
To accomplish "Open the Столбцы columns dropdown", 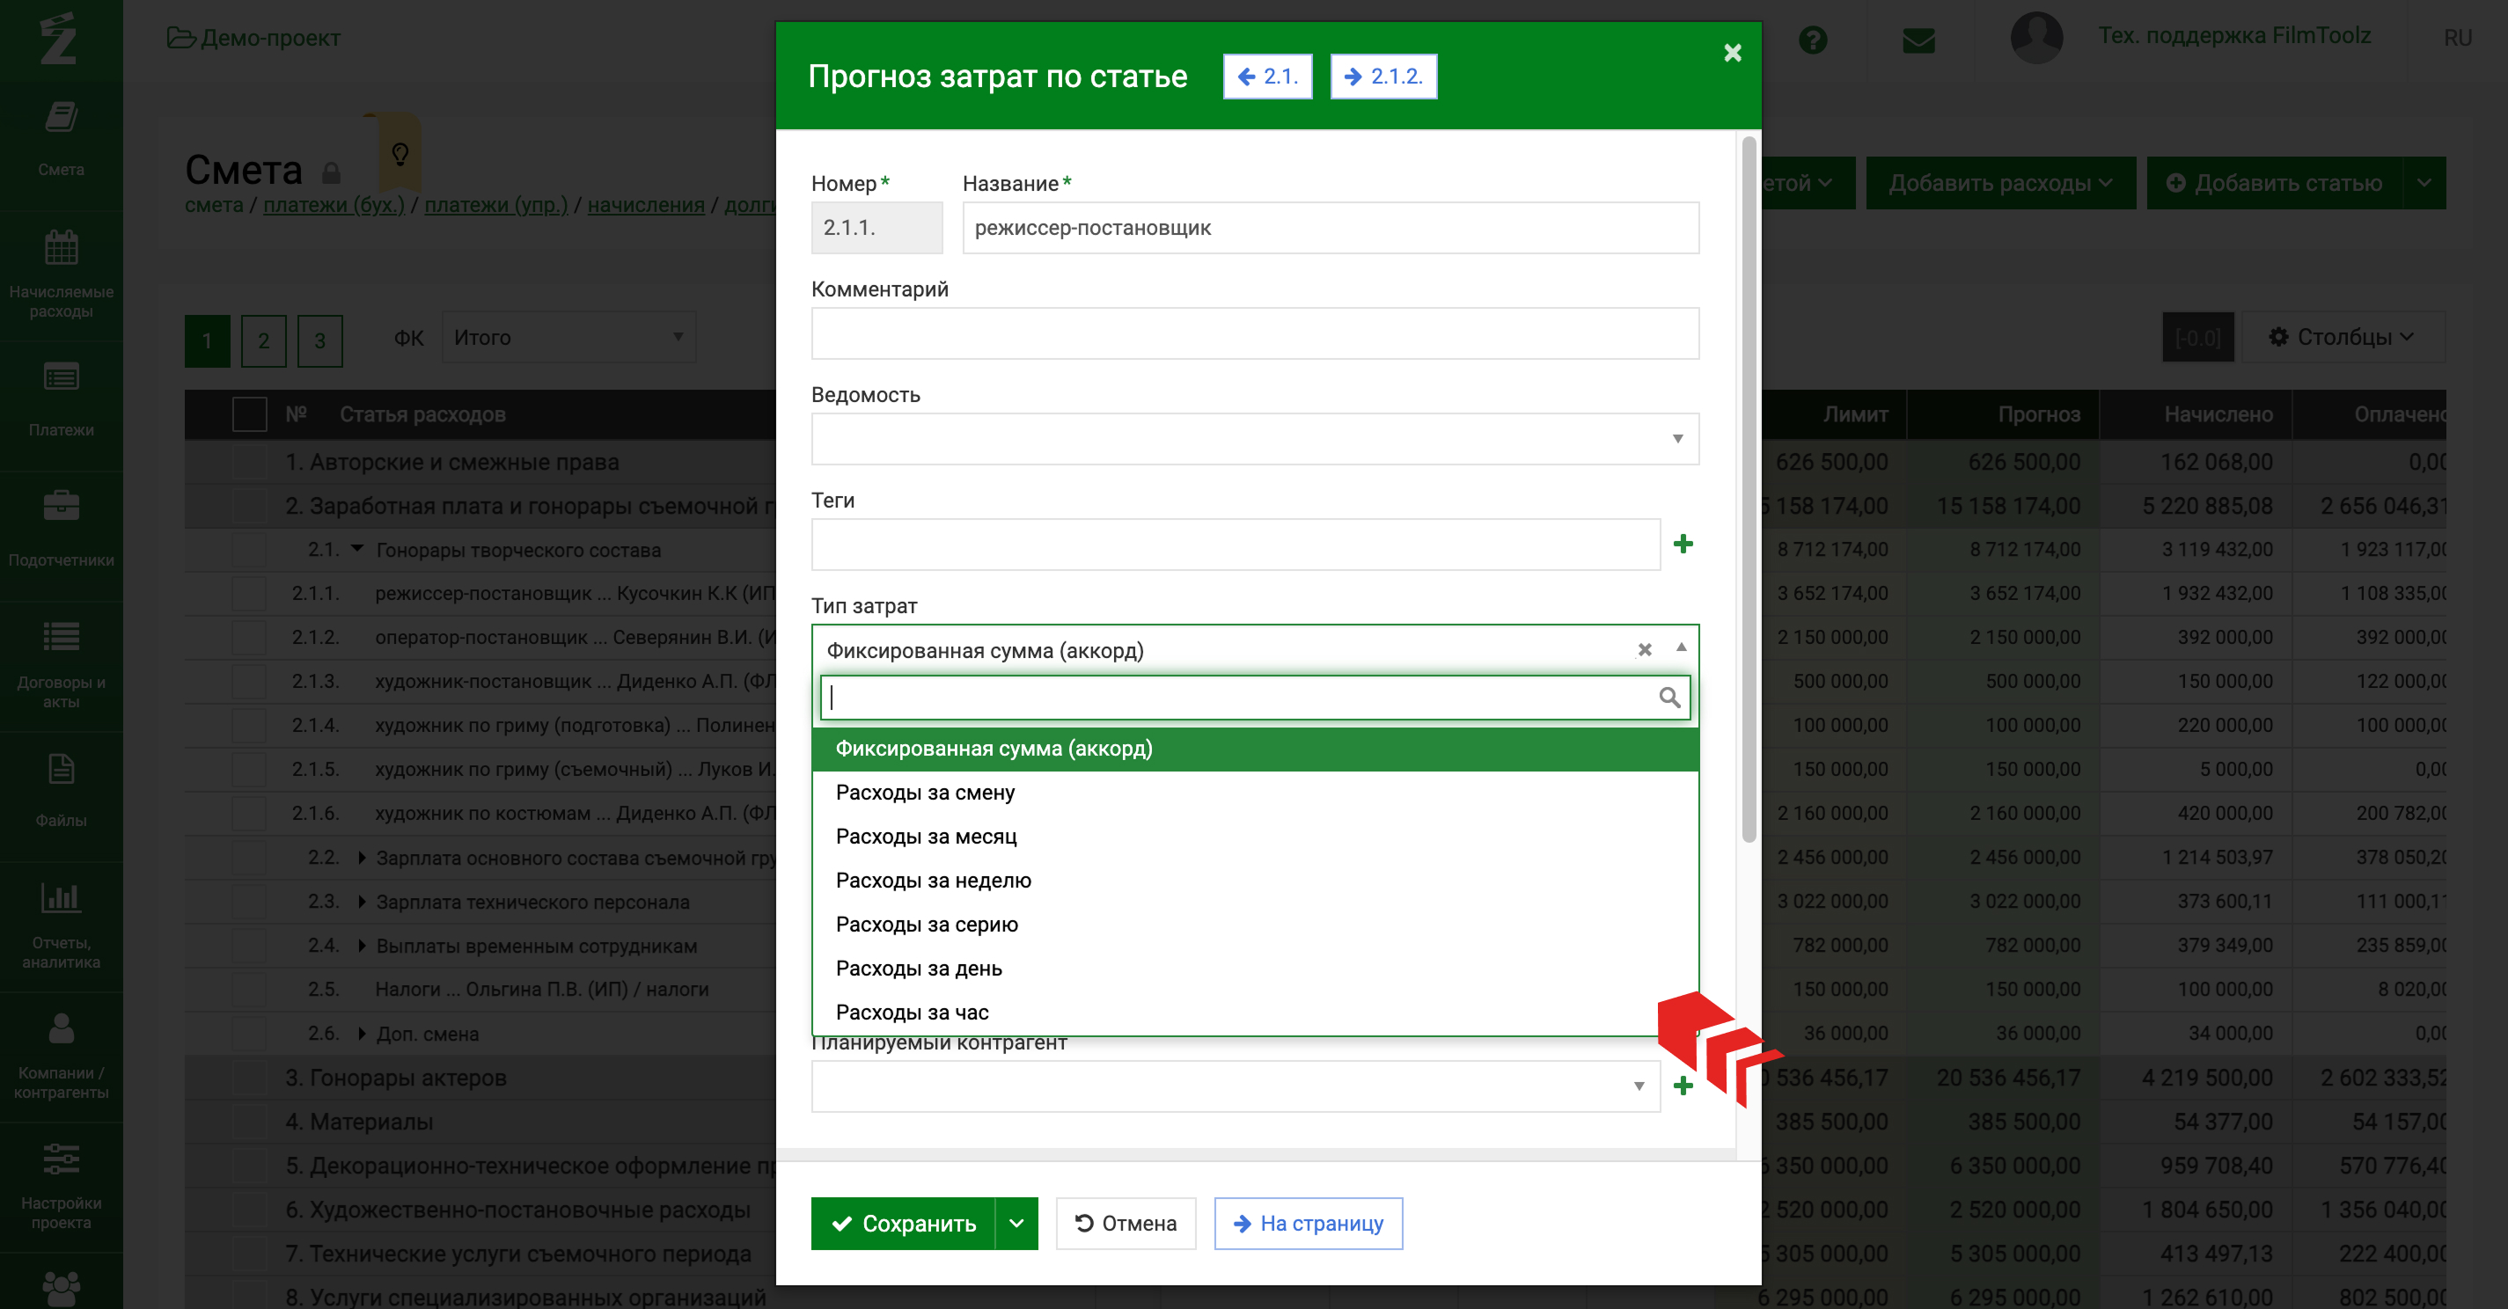I will click(2342, 337).
